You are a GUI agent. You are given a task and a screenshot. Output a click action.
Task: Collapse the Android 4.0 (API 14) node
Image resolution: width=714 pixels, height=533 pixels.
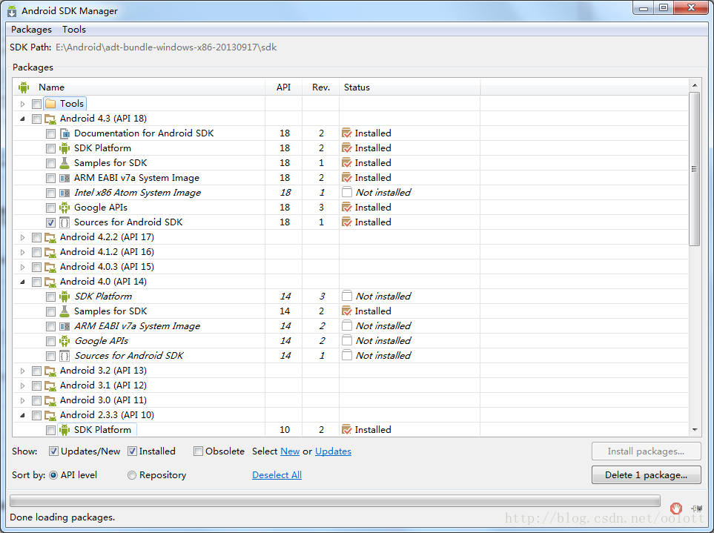click(x=22, y=282)
